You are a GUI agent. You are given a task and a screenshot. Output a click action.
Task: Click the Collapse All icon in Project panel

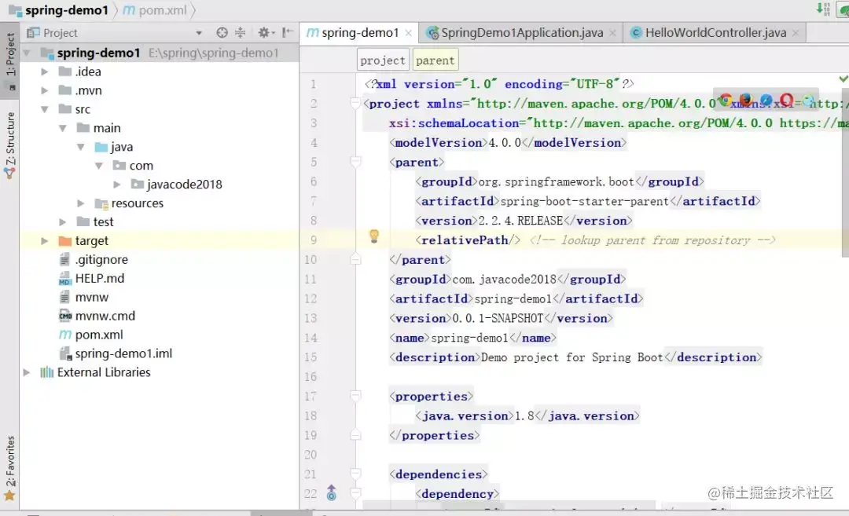tap(241, 33)
